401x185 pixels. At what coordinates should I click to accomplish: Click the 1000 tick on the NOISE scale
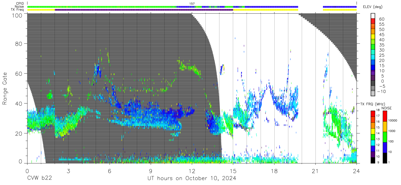point(392,131)
